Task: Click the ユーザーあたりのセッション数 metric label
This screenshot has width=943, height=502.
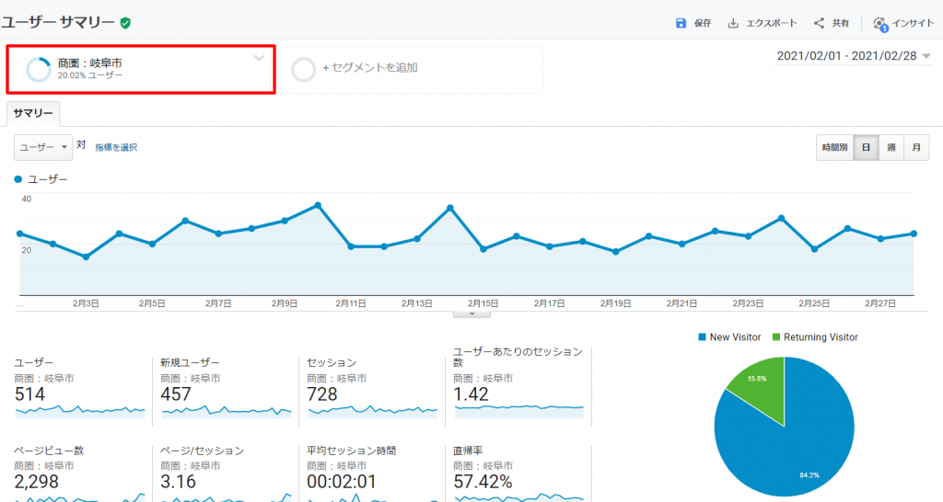Action: pos(518,357)
